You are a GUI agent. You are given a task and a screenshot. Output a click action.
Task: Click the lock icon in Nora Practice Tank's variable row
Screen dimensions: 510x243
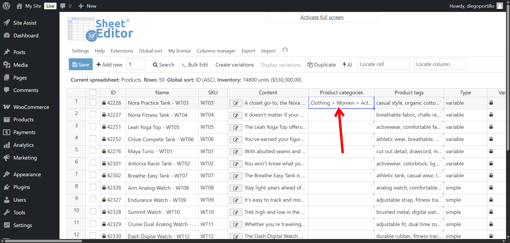(491, 103)
